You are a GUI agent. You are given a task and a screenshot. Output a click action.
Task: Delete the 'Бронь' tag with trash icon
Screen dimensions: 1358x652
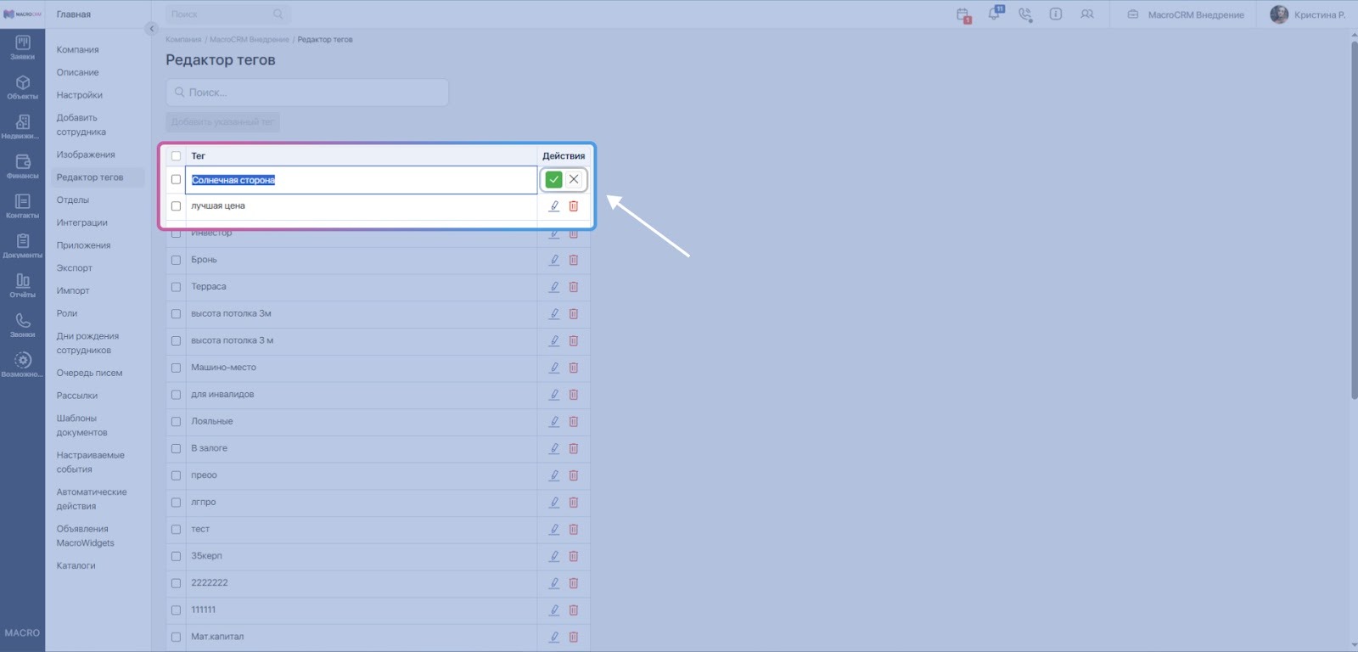574,260
